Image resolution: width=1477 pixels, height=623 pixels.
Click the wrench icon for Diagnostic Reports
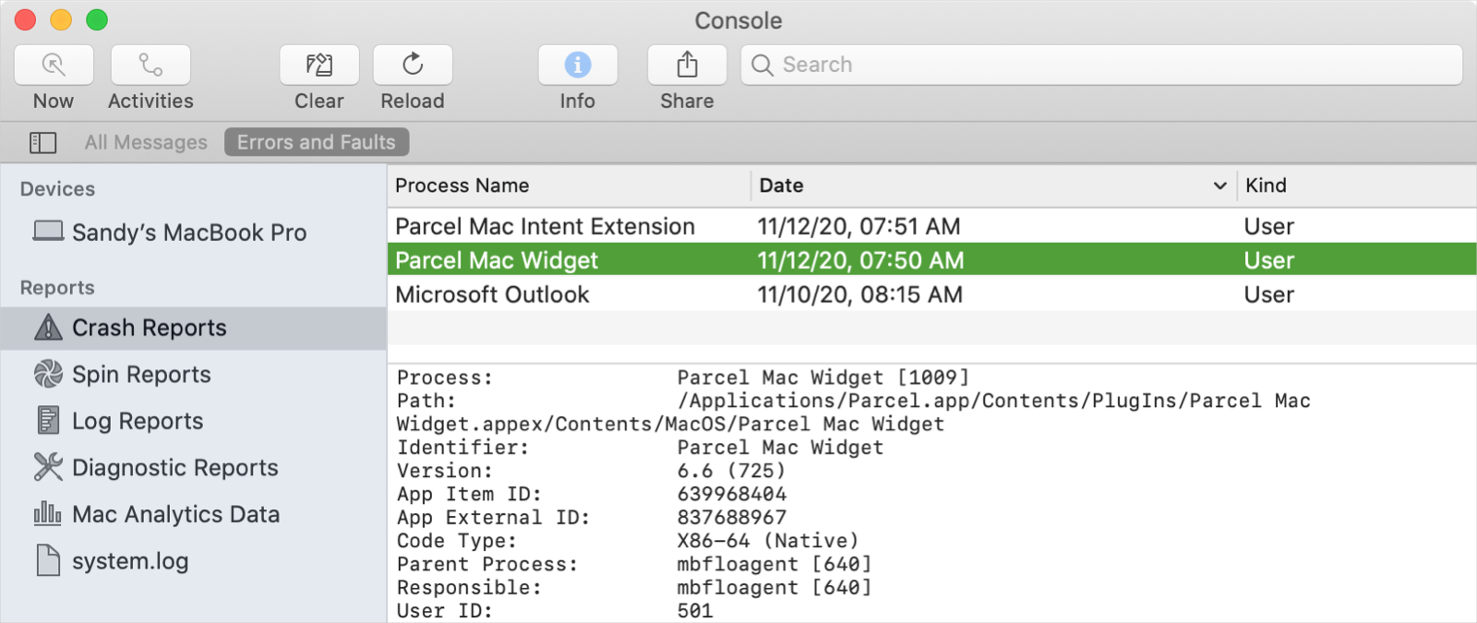coord(48,467)
